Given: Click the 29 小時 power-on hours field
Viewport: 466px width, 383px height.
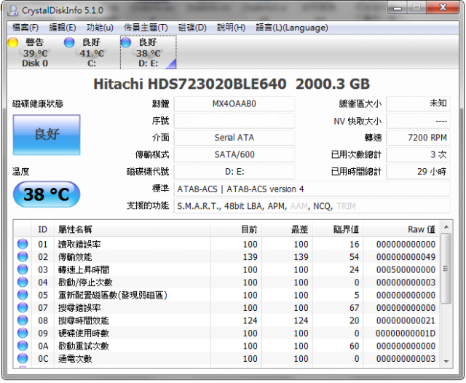Looking at the screenshot, I should point(418,172).
